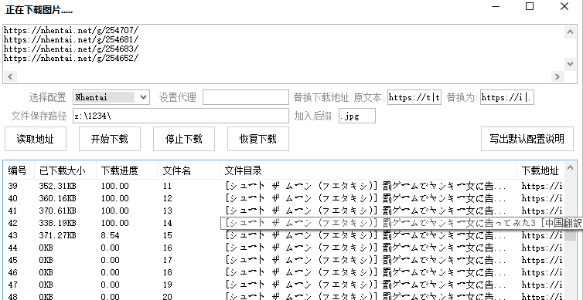
Task: Select row number 41
Action: point(12,211)
